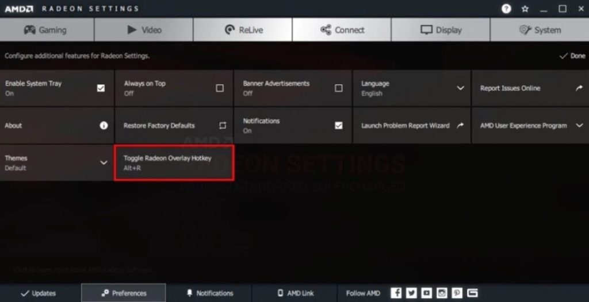Click the Done button
589x302 pixels.
tap(572, 56)
